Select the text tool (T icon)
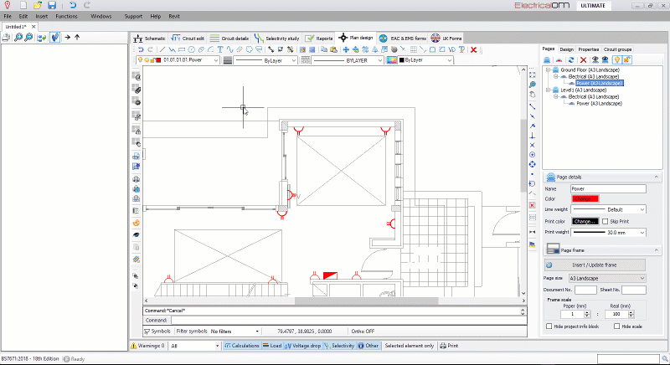The height and width of the screenshot is (365, 670). click(x=220, y=49)
